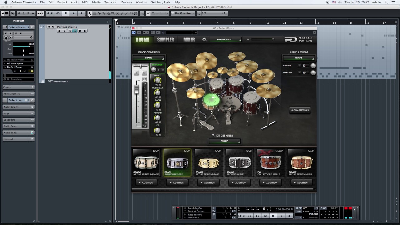Select the Line tool
400x225 pixels.
[127, 13]
